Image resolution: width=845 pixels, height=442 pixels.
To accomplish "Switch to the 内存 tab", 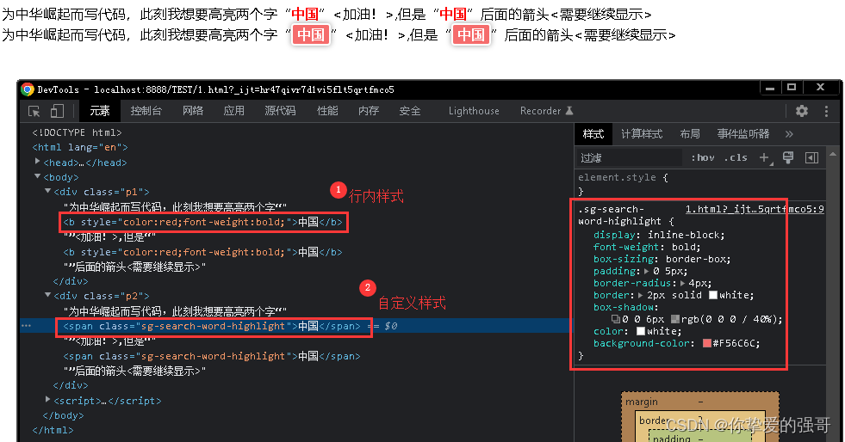I will click(x=369, y=111).
